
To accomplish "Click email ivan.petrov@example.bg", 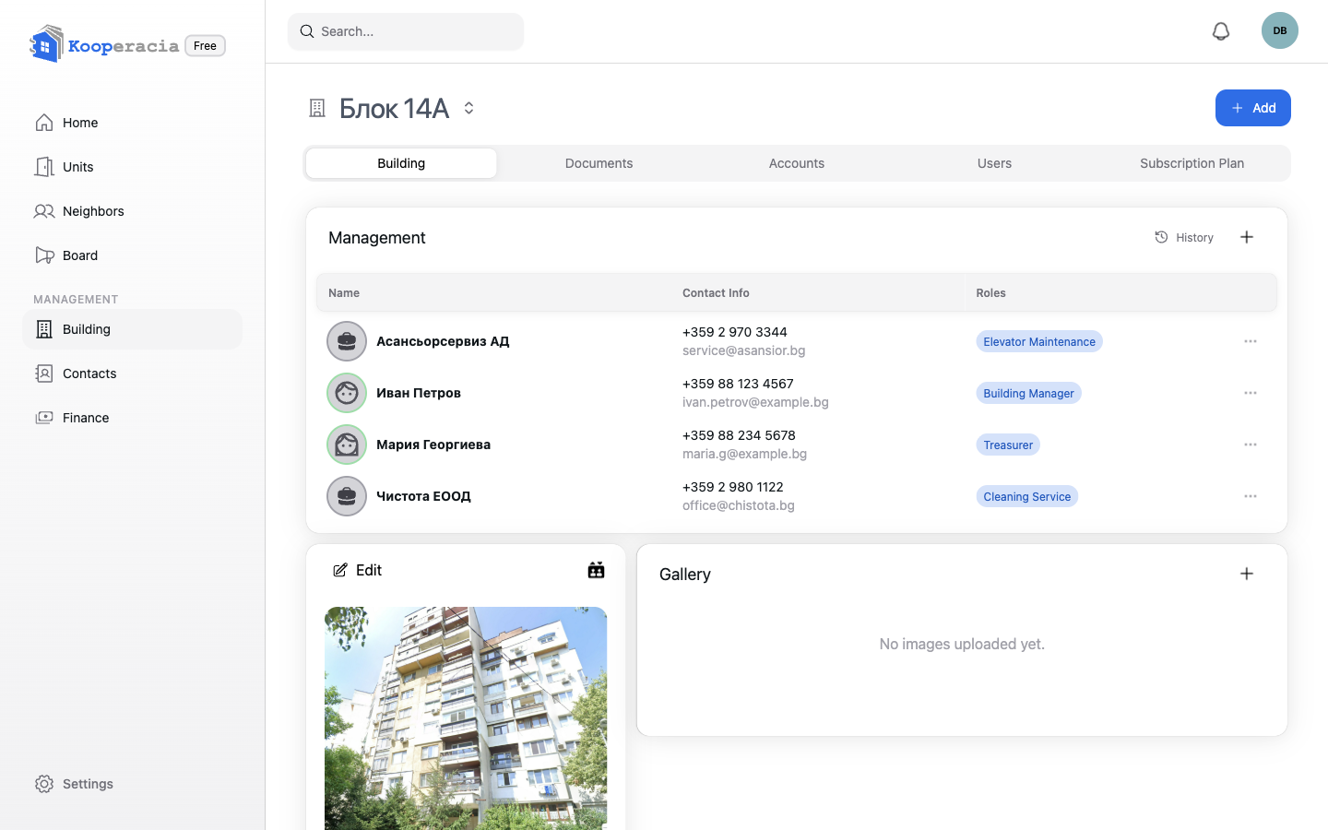I will click(755, 402).
